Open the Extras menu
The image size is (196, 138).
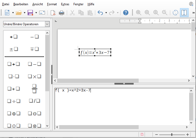65,4
